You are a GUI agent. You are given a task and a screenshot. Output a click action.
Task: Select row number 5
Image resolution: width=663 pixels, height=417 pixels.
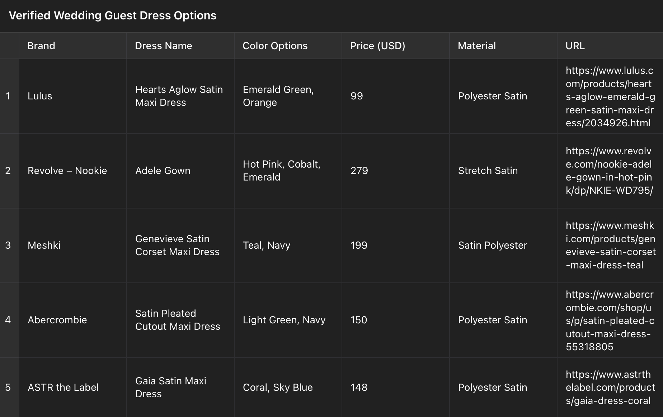click(8, 387)
